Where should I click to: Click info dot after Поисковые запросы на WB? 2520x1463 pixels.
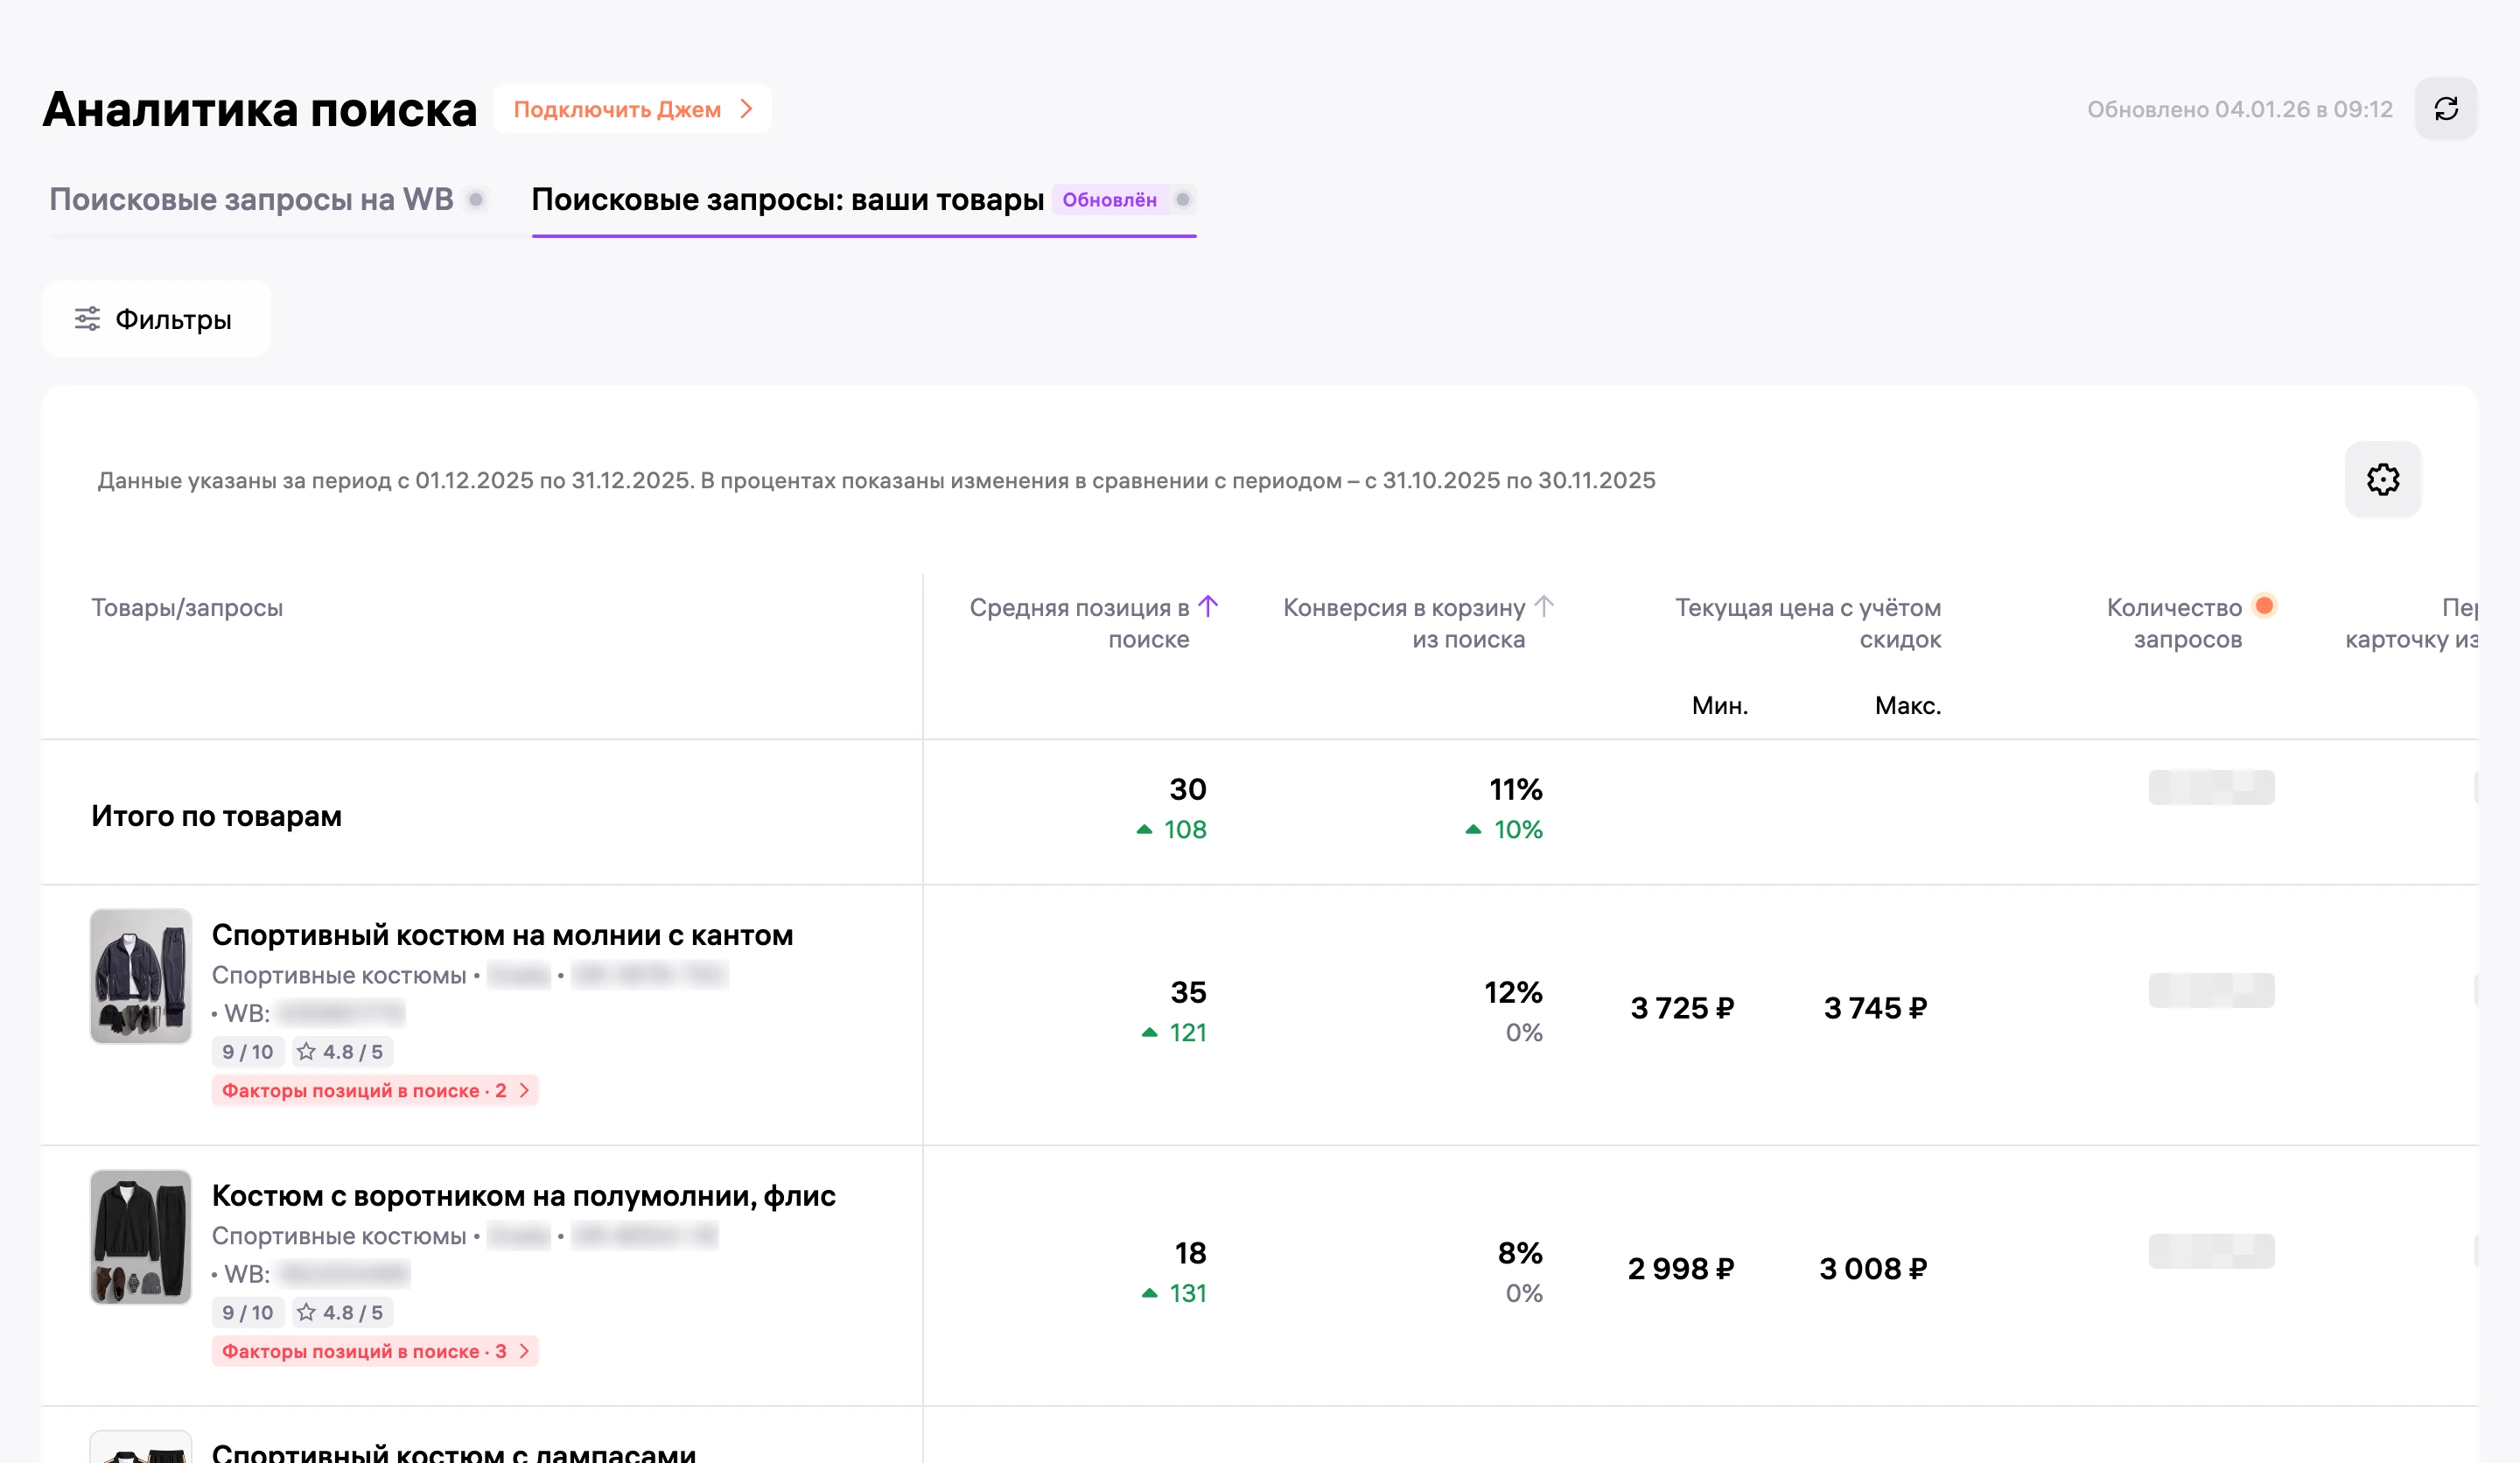click(x=476, y=199)
